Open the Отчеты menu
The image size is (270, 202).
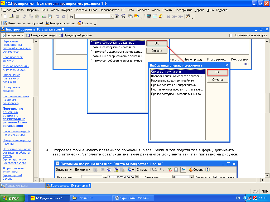tap(167, 10)
